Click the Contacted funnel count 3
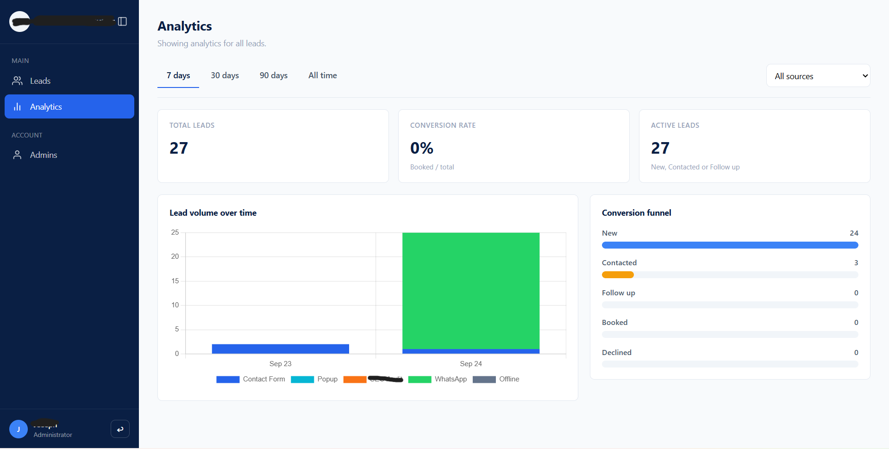 pyautogui.click(x=856, y=263)
